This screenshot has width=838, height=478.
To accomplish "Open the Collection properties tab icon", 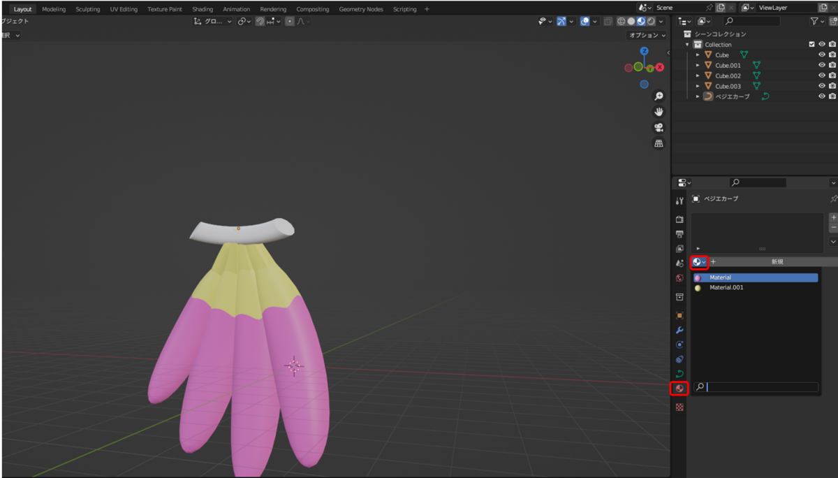I will pos(679,297).
